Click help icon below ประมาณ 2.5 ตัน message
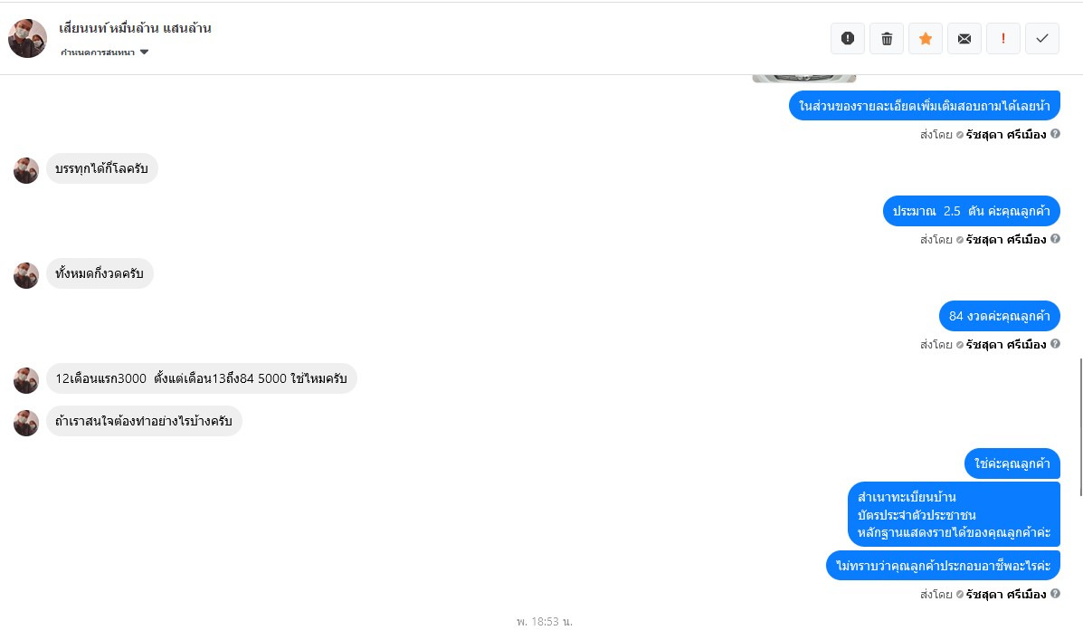1083x640 pixels. click(1055, 238)
